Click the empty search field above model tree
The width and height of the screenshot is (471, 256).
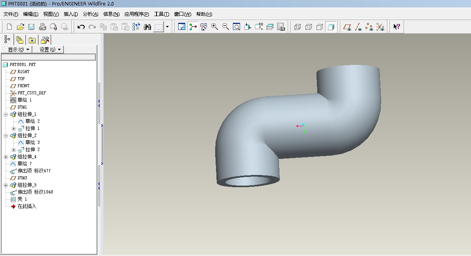click(x=48, y=57)
